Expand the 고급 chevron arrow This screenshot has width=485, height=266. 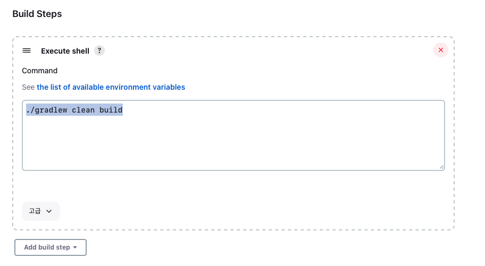point(49,211)
